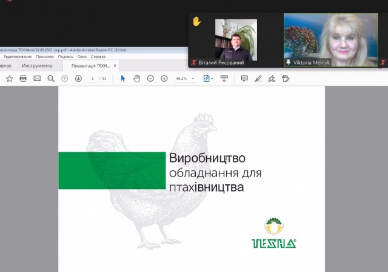Image resolution: width=388 pixels, height=272 pixels.
Task: Open the Подпись menu
Action: click(65, 57)
